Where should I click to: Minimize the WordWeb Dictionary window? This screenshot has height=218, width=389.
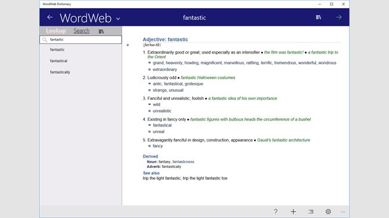click(x=320, y=4)
